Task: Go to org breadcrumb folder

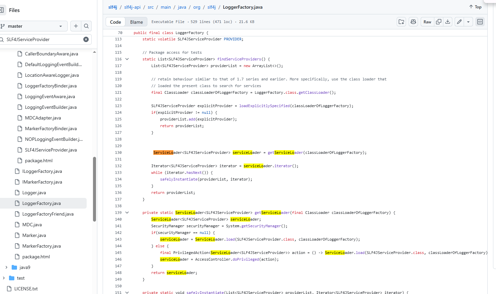Action: pos(197,7)
